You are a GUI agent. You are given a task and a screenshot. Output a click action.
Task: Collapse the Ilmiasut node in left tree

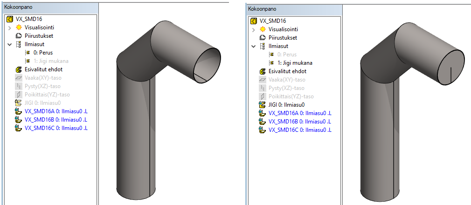[x=10, y=45]
